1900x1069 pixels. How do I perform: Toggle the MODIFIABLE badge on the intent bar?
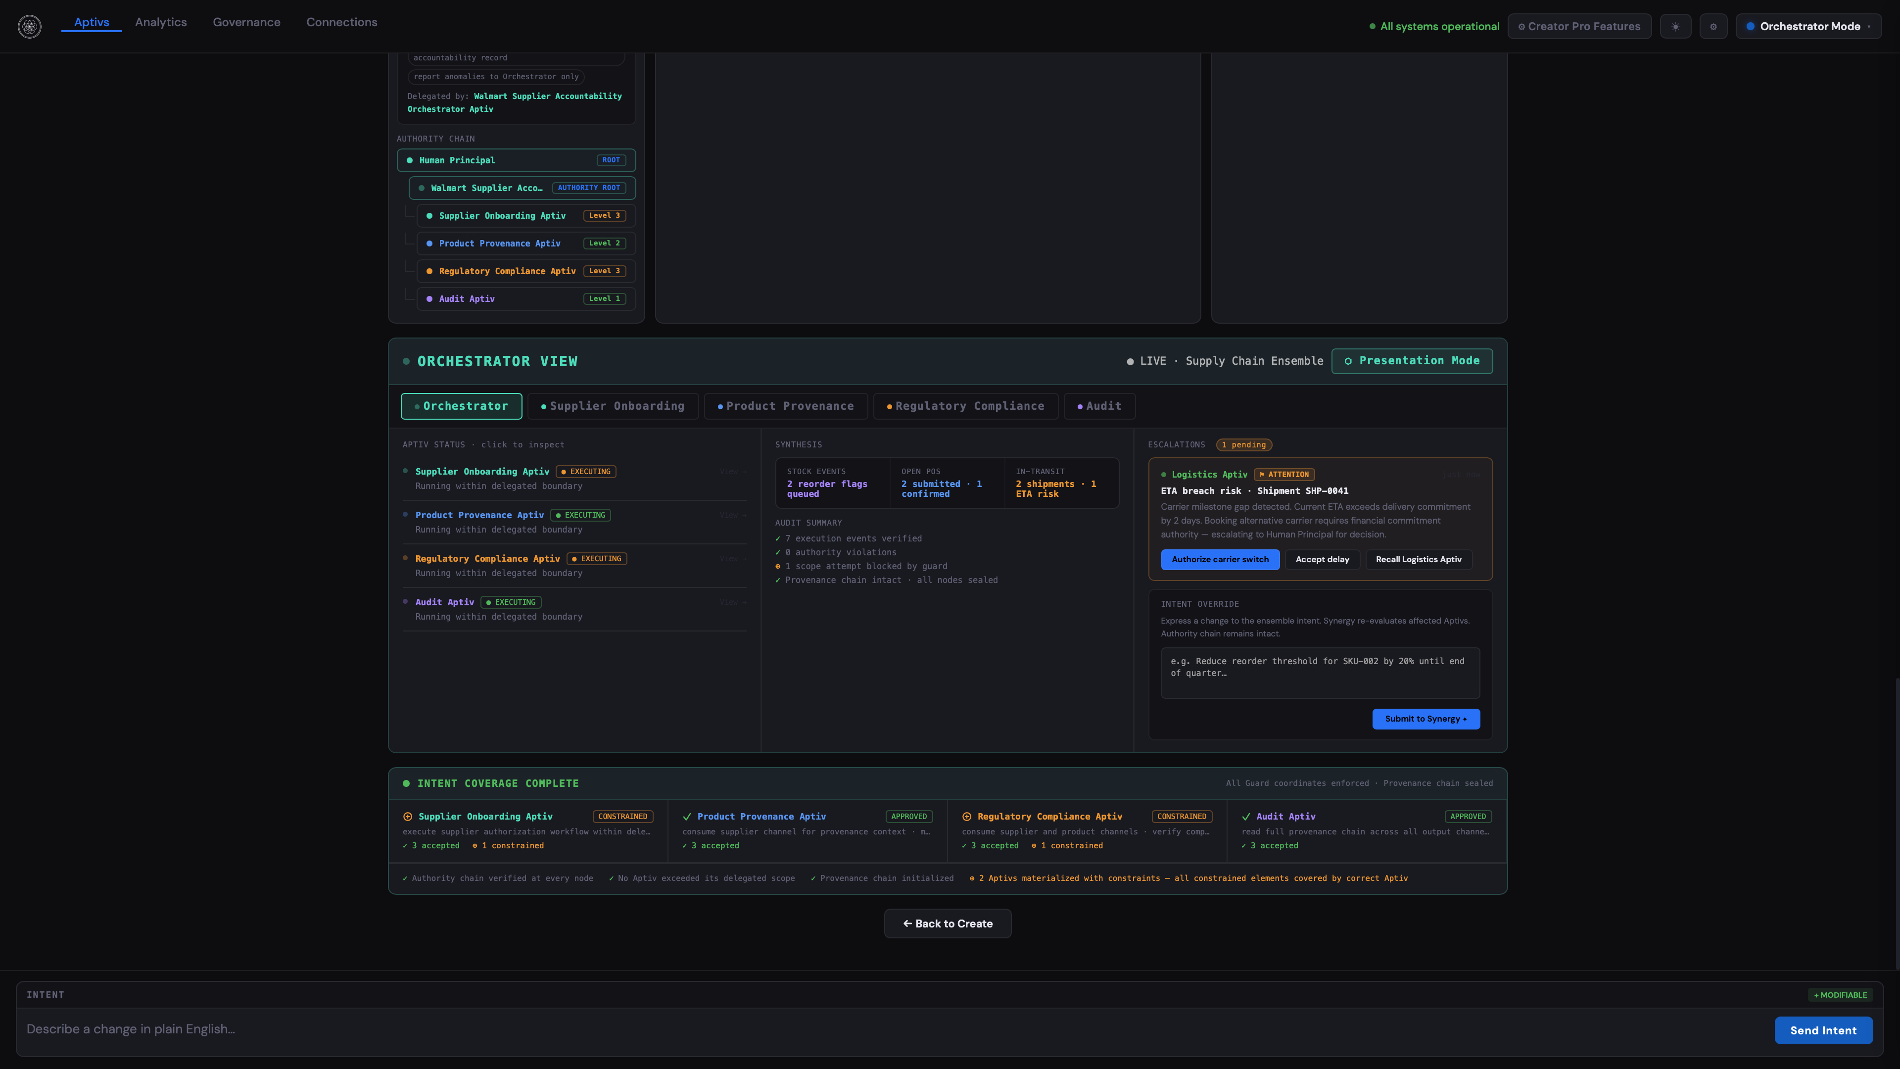click(x=1840, y=994)
